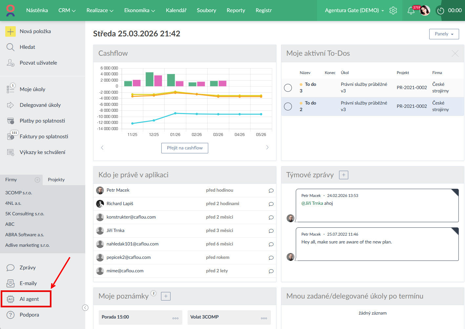Screen dimensions: 465x329
Task: Close the Moje aktivní To-Dos panel
Action: pos(455,53)
